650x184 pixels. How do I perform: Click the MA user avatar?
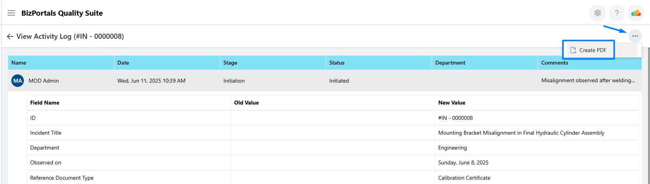[x=18, y=81]
